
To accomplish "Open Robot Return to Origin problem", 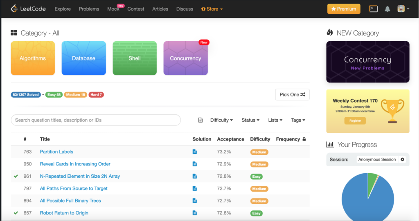I will tap(64, 213).
